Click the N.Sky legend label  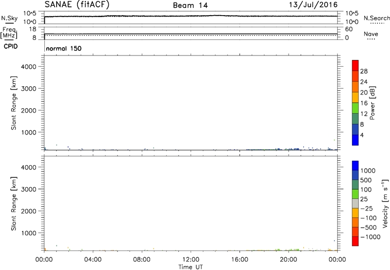tap(8, 18)
